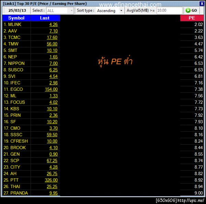Click EGCO last price 154.00
This screenshot has height=204, width=206.
51,89
